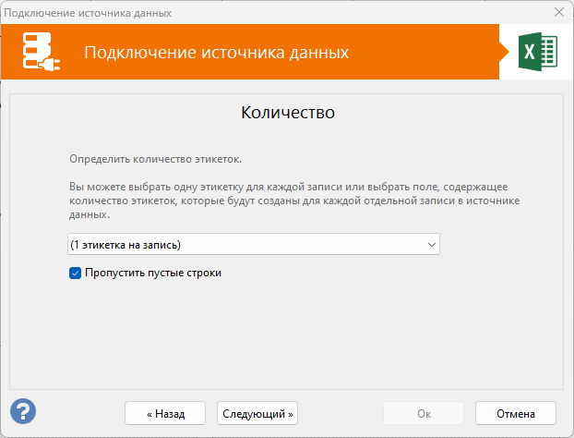Click the 'Пропустить пустые строки' label text
The width and height of the screenshot is (574, 438).
pyautogui.click(x=153, y=273)
